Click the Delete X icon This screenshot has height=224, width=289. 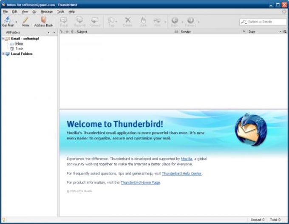point(127,20)
